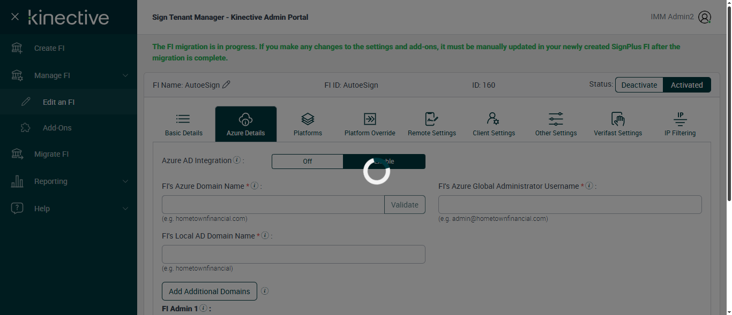Focus the Azure Global Administrator Username field
This screenshot has width=732, height=315.
click(x=570, y=205)
